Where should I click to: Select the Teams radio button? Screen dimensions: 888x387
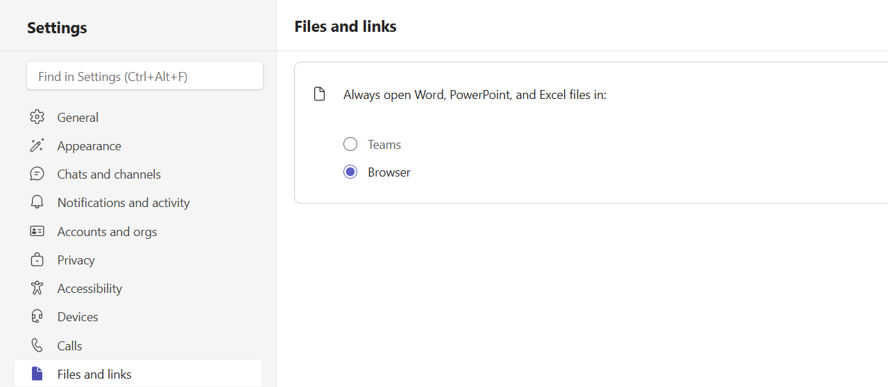pyautogui.click(x=350, y=144)
